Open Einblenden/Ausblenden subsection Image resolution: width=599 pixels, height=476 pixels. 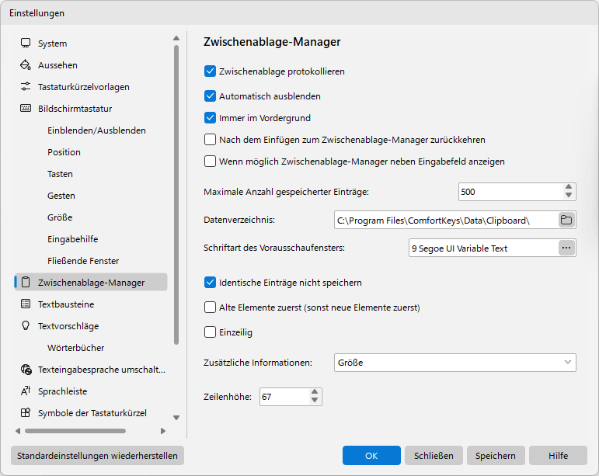(96, 130)
